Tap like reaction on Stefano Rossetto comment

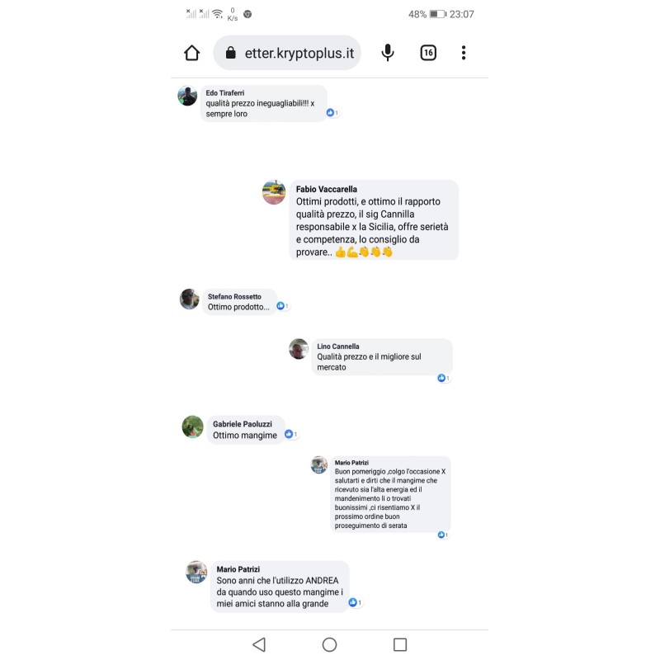click(x=282, y=306)
